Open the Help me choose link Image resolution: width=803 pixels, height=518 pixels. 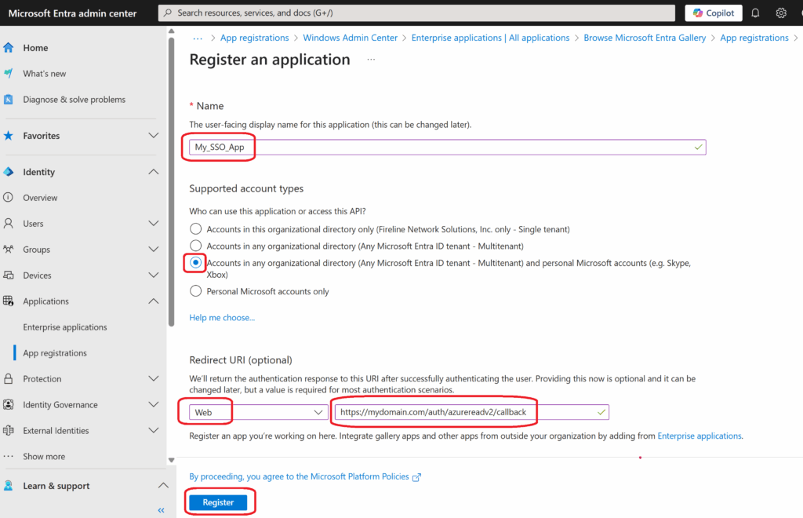(x=222, y=318)
